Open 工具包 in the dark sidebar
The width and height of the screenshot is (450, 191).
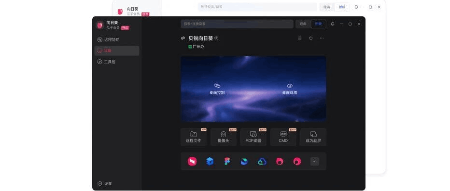117,62
